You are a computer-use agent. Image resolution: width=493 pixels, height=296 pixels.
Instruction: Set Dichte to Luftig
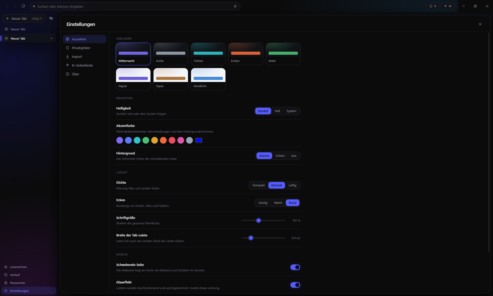click(x=292, y=185)
